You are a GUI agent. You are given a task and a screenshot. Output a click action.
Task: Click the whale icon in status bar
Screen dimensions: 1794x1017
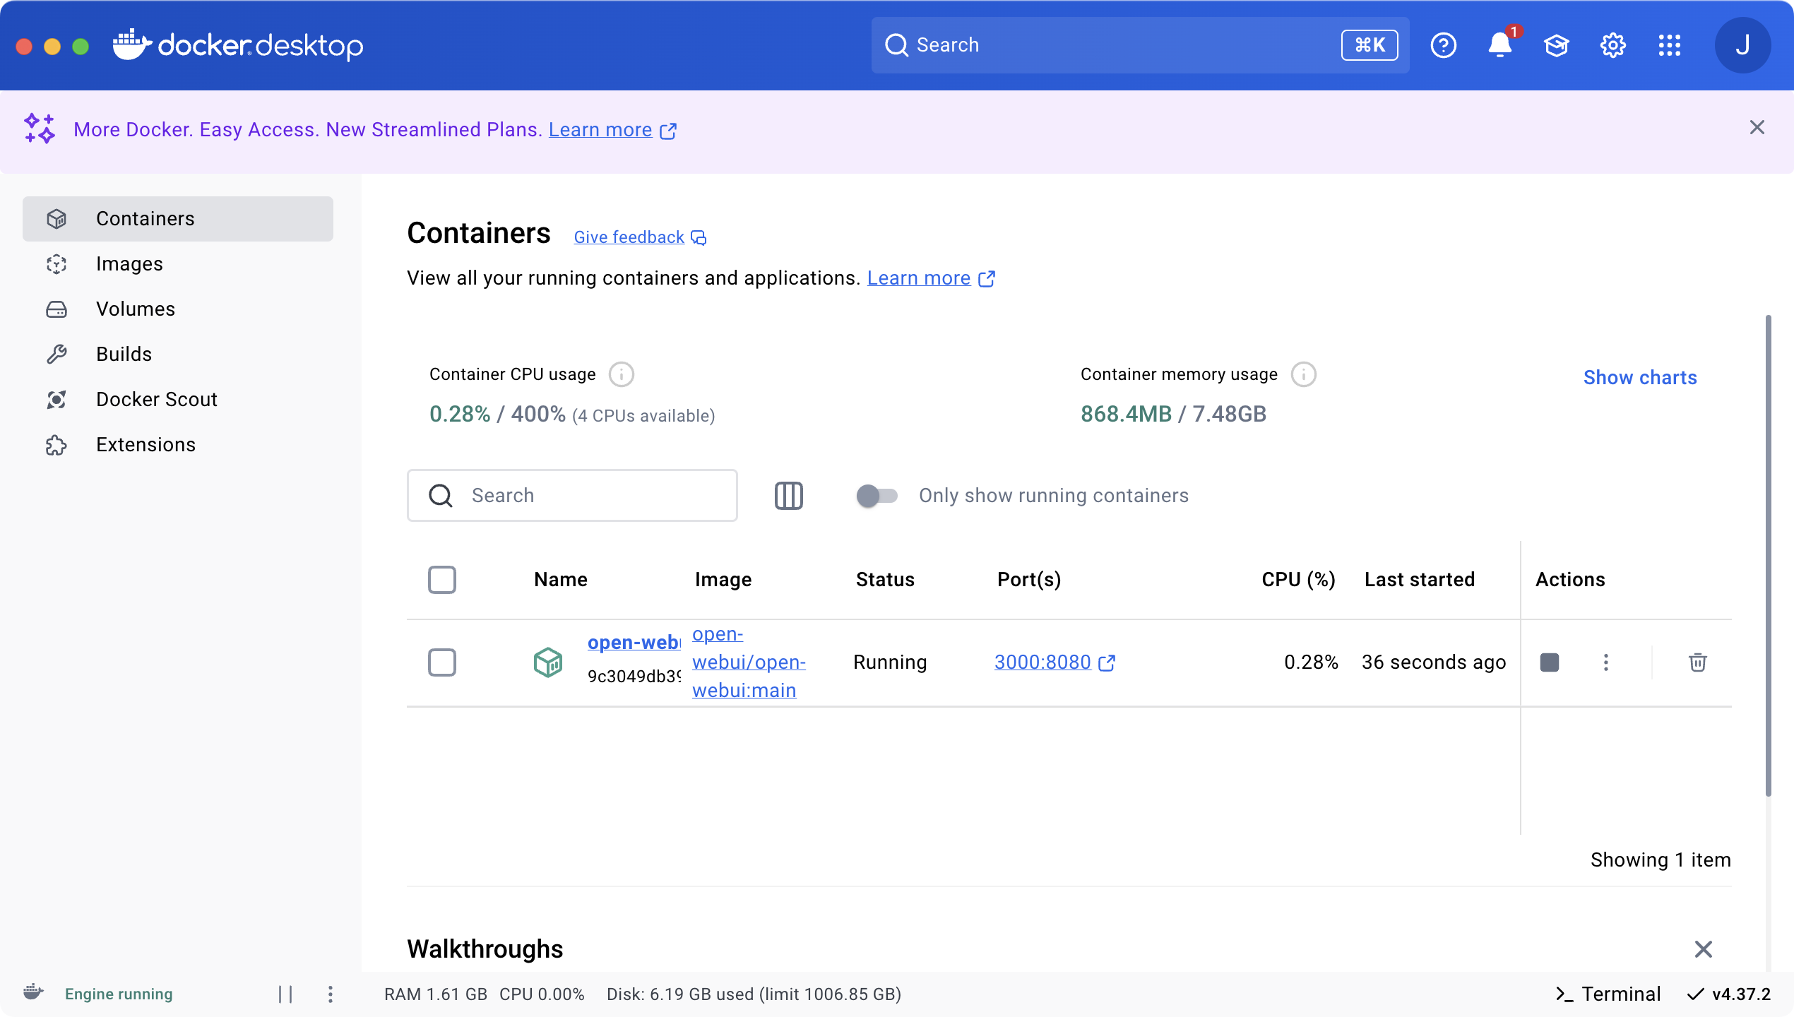33,993
